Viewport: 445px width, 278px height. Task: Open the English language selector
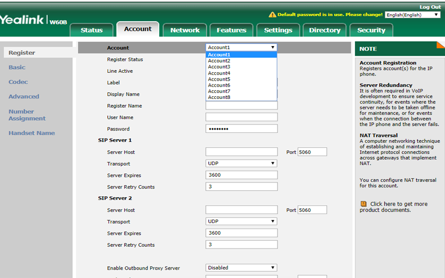[x=412, y=14]
